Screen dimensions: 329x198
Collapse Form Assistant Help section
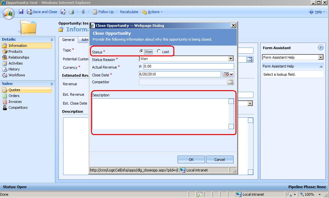click(x=321, y=66)
